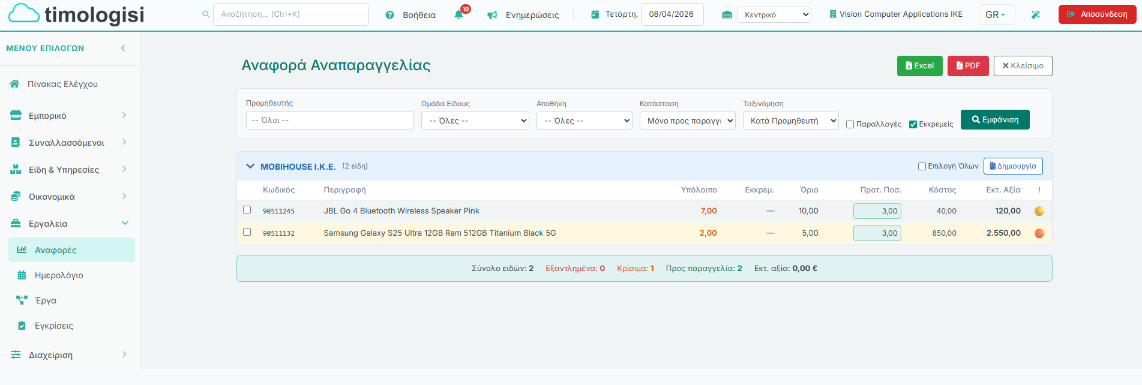The height and width of the screenshot is (385, 1142).
Task: Click red status dot on Samsung row
Action: pos(1039,233)
